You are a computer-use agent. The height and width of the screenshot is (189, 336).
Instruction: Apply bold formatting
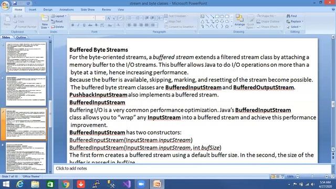72,25
